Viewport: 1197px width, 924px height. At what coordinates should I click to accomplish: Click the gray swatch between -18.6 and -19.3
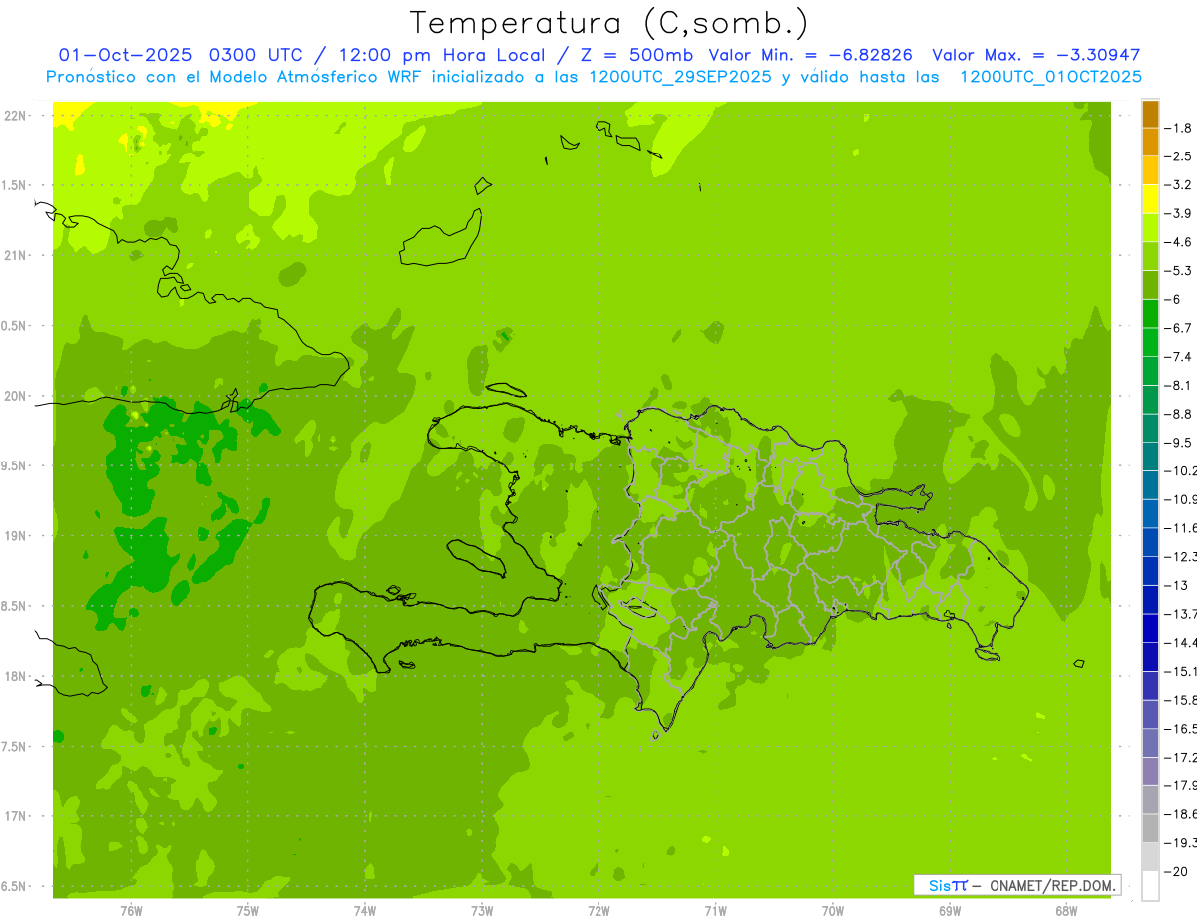(1151, 827)
